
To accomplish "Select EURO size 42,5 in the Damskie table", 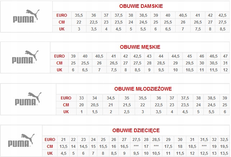I will click(x=222, y=15).
